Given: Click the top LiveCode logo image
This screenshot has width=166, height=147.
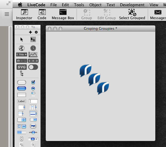Looking at the screenshot, I should (85, 71).
